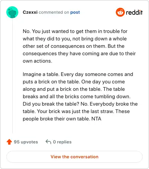Image resolution: width=149 pixels, height=169 pixels.
Task: Click the "View the conversation" button
Action: coord(74,157)
